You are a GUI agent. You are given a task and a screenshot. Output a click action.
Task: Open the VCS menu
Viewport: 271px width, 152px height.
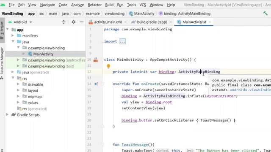[x=143, y=5]
